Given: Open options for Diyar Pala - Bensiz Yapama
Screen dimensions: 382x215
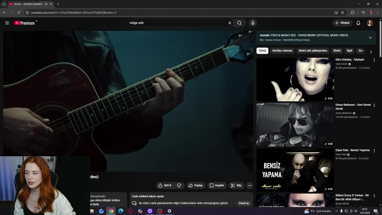Looking at the screenshot, I should [374, 151].
